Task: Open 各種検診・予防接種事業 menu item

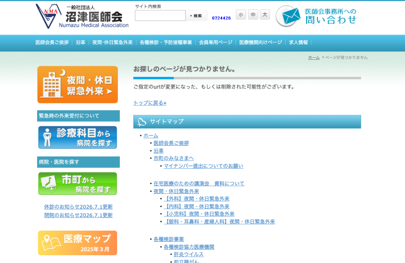Action: tap(166, 43)
